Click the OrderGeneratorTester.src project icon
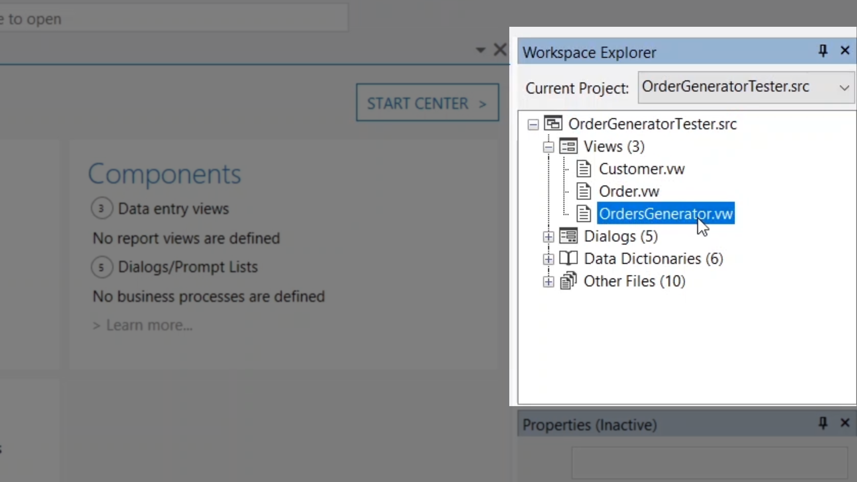The image size is (857, 482). pyautogui.click(x=553, y=124)
